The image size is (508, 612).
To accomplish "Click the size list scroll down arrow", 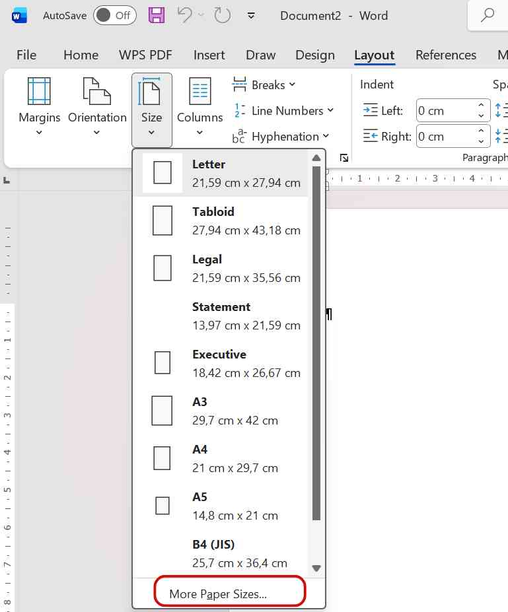I will (316, 568).
